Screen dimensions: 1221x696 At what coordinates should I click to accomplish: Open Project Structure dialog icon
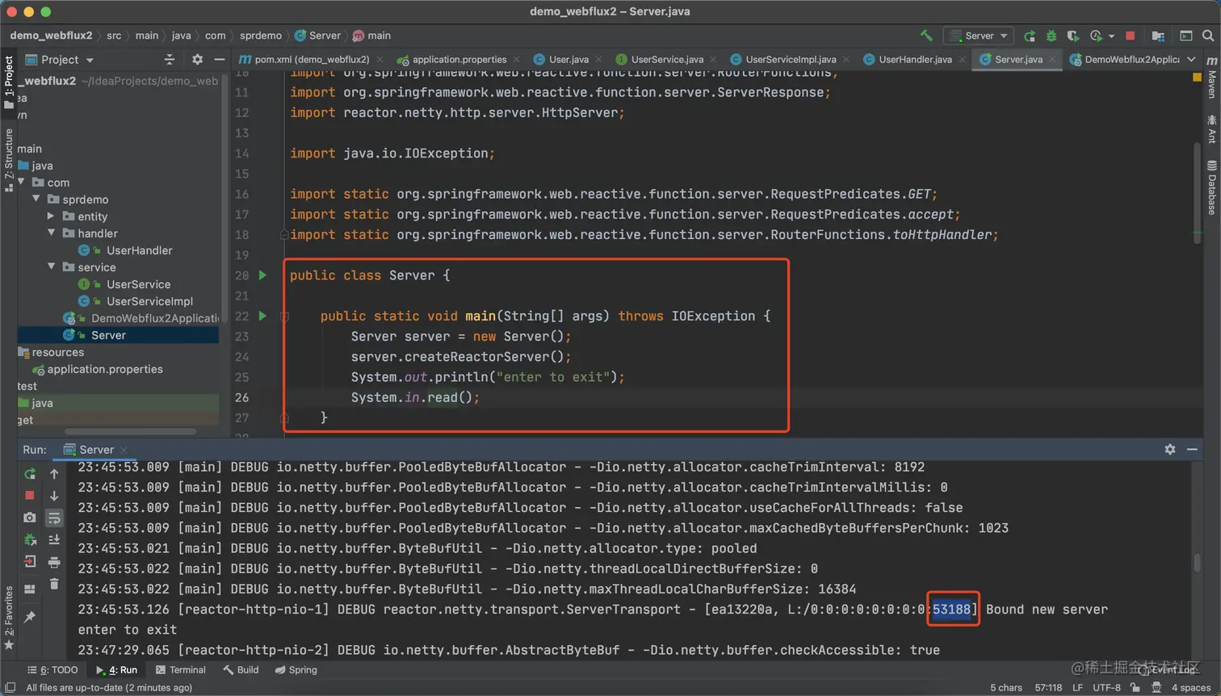[1158, 36]
